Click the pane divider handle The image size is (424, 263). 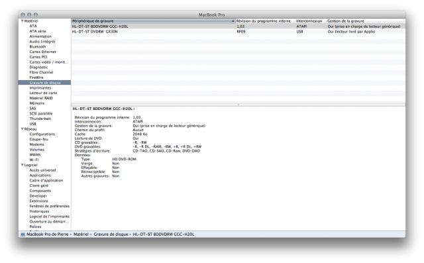[238, 105]
